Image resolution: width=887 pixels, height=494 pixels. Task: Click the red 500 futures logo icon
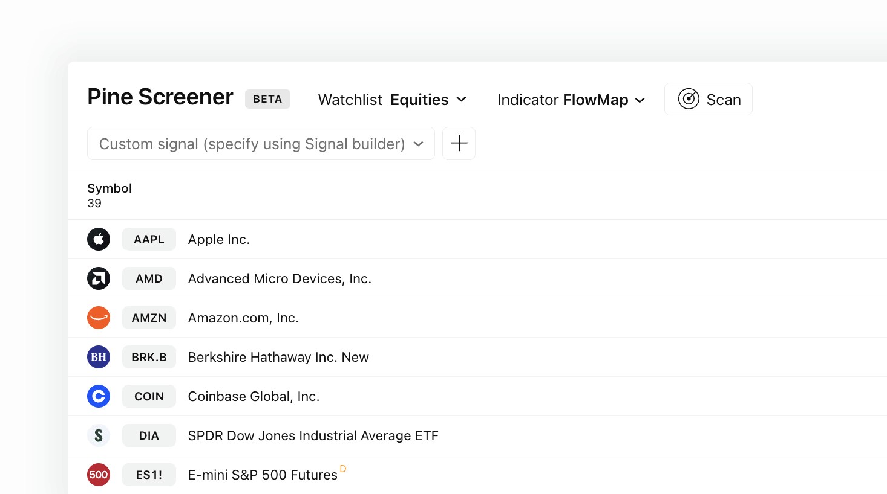click(x=99, y=475)
